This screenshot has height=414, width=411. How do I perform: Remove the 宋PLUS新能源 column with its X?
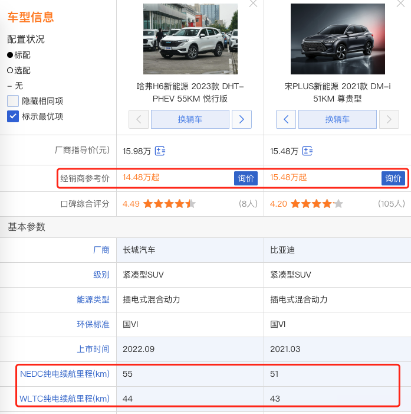click(x=400, y=3)
